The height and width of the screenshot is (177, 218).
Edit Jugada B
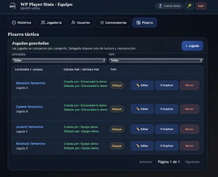coord(142,109)
